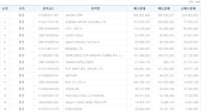Click stock code KYG982AW1003
The width and height of the screenshot is (201, 112).
[48, 89]
